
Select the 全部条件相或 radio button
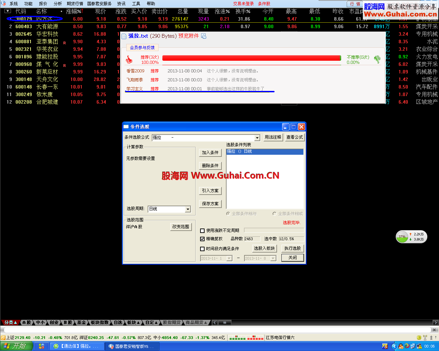click(275, 213)
